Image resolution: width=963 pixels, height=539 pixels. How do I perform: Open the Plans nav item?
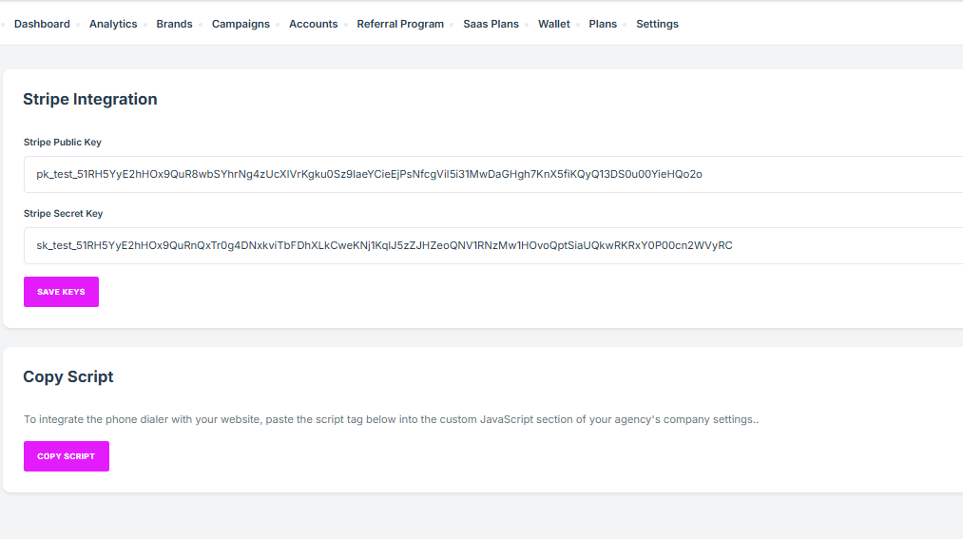(x=603, y=24)
